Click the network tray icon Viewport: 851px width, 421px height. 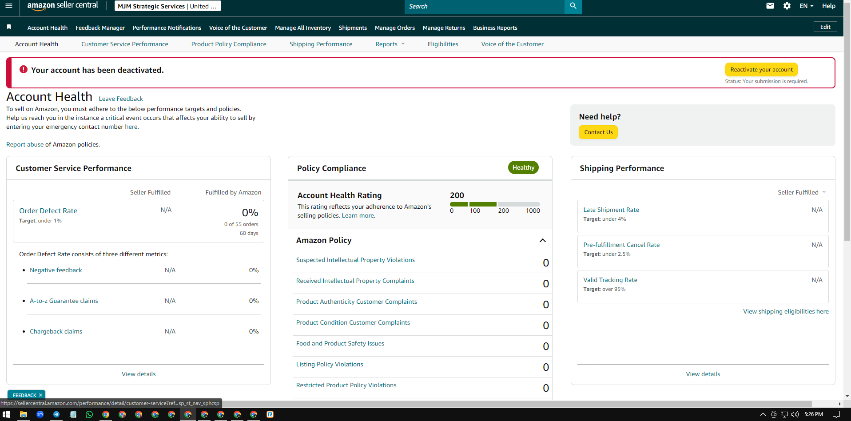[x=784, y=414]
